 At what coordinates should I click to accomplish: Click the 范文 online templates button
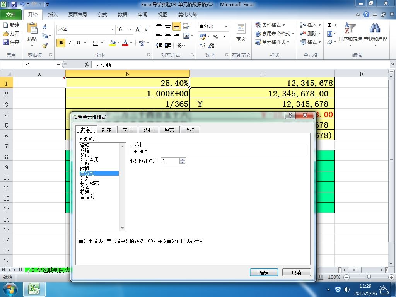click(241, 32)
